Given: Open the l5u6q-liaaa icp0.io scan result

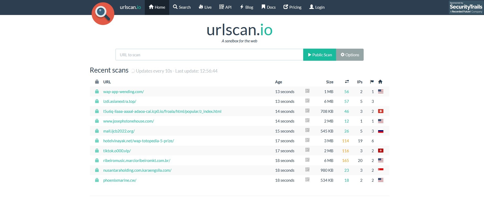Looking at the screenshot, I should (162, 111).
